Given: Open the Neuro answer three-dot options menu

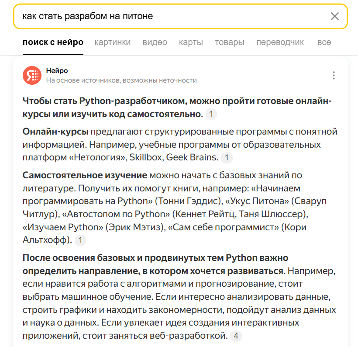Looking at the screenshot, I should click(334, 75).
